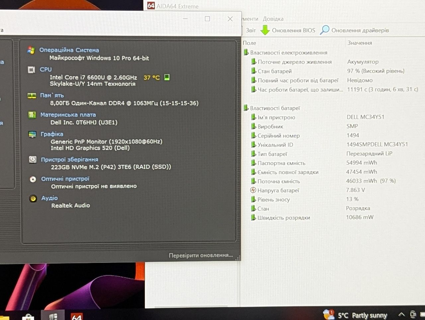
Task: Click the battery icon beside Тип батареї
Action: coord(254,154)
